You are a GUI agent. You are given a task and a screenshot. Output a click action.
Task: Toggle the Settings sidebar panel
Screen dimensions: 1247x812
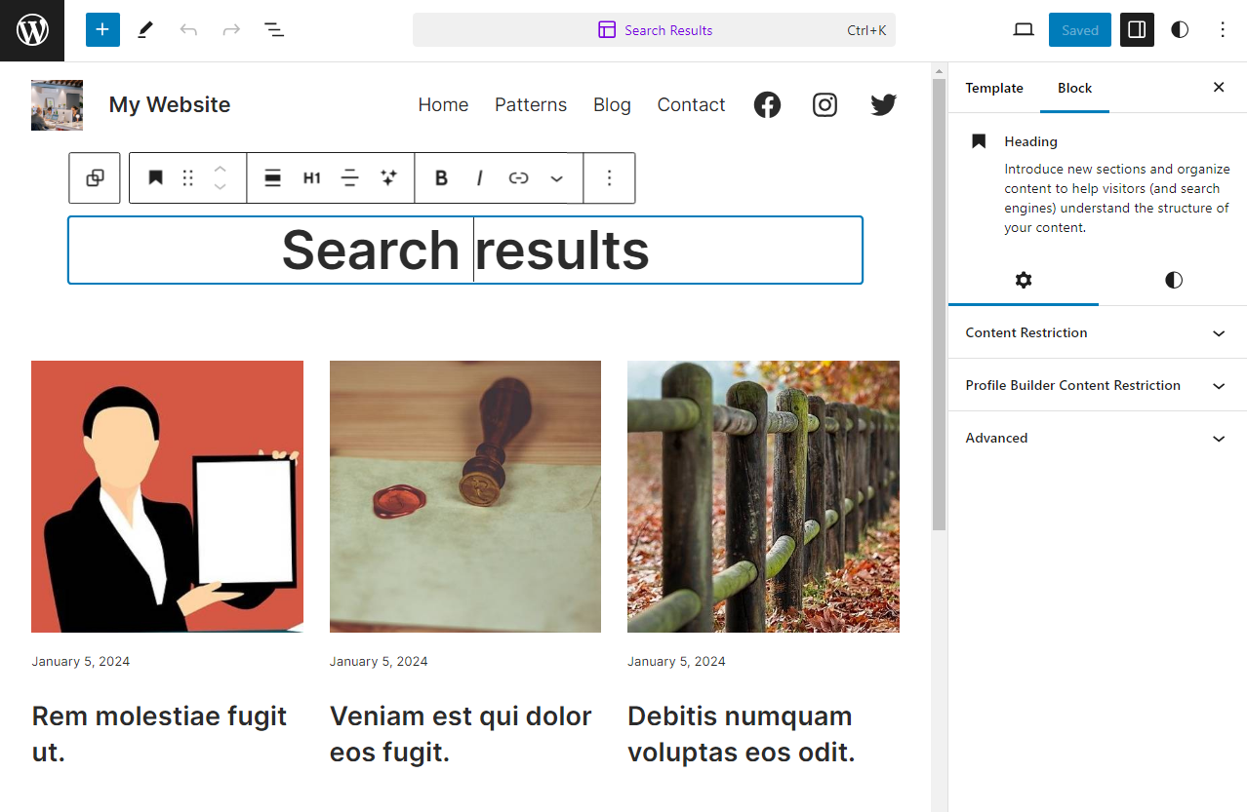[x=1137, y=30]
